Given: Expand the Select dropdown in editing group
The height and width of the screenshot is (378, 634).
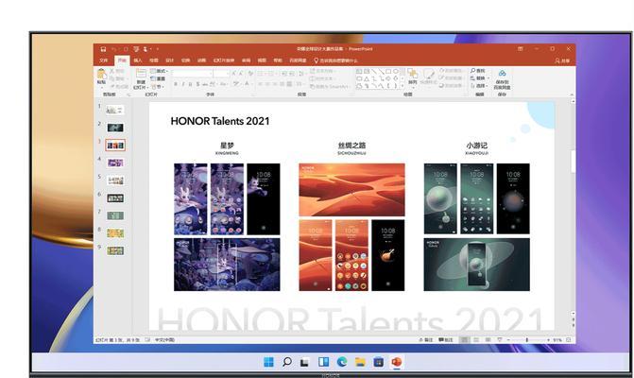Looking at the screenshot, I should 480,86.
